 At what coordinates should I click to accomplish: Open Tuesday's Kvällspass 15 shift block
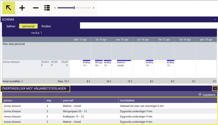(107, 64)
